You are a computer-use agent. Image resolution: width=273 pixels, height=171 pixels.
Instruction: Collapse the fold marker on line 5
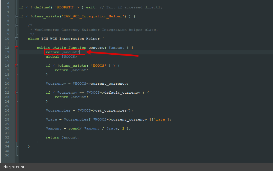[x=17, y=16]
